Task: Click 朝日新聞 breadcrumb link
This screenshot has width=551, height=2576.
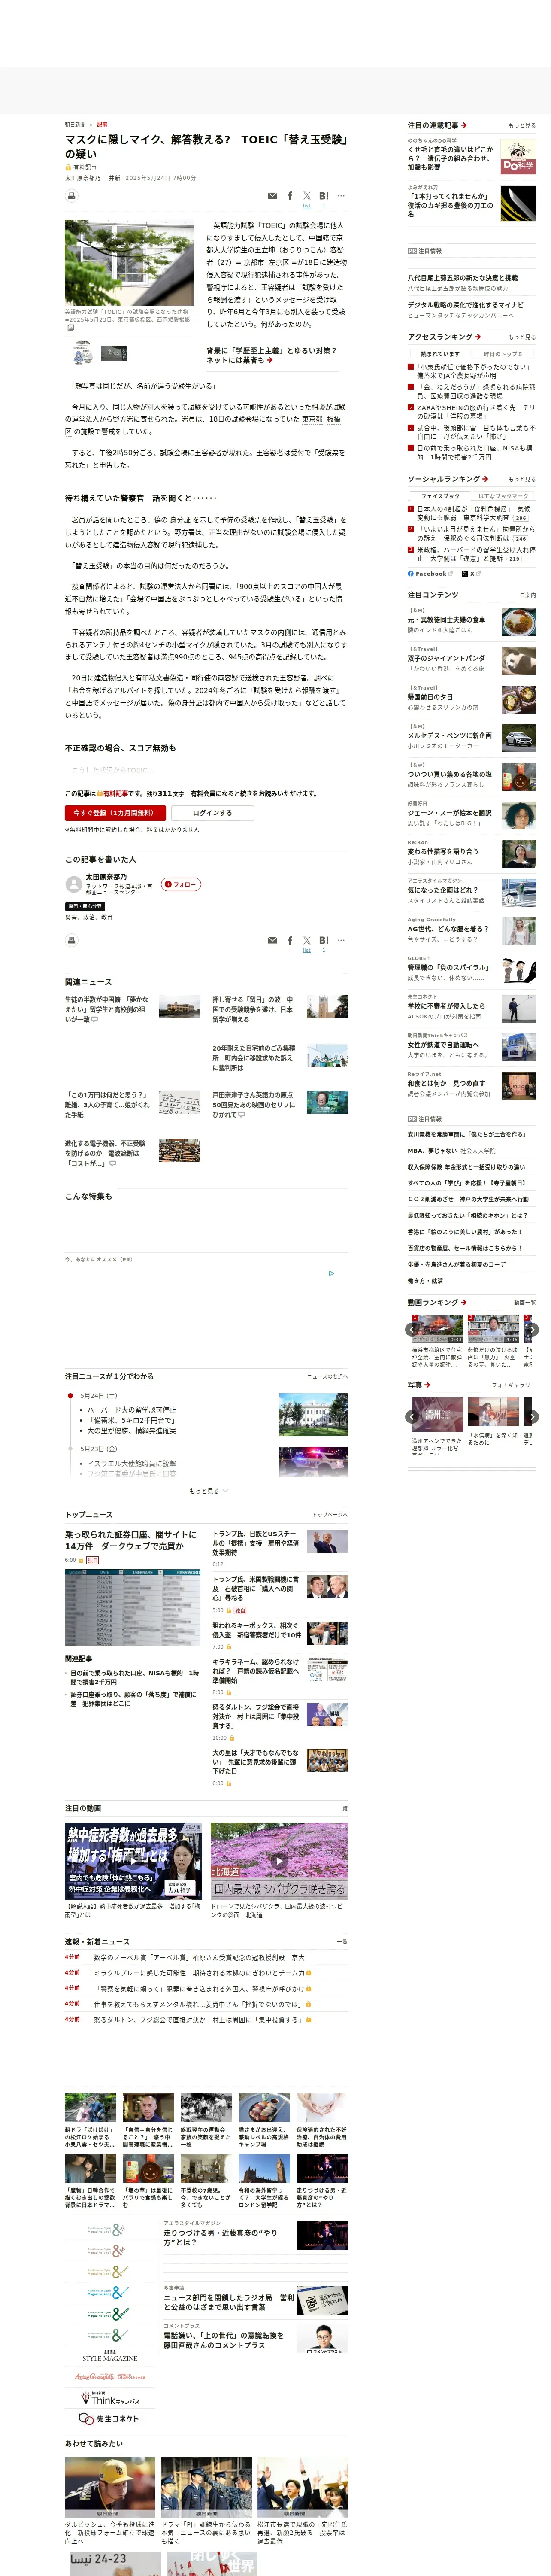Action: click(x=75, y=125)
